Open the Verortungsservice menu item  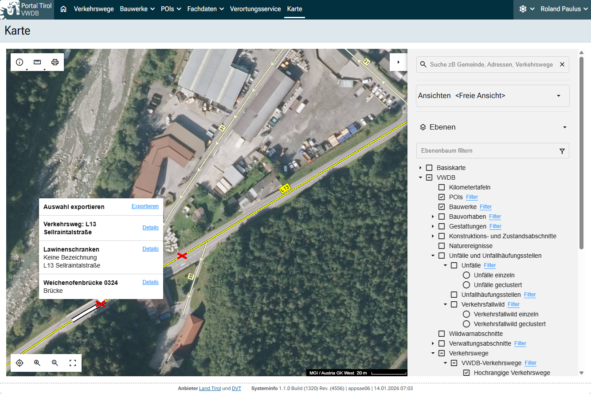pyautogui.click(x=255, y=9)
